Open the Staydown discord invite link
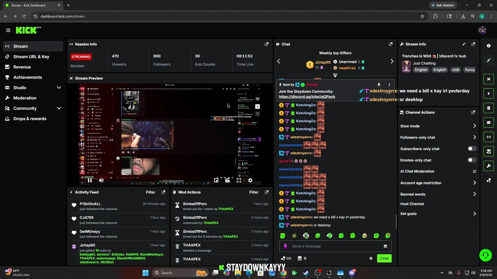The image size is (497, 279). tap(307, 97)
